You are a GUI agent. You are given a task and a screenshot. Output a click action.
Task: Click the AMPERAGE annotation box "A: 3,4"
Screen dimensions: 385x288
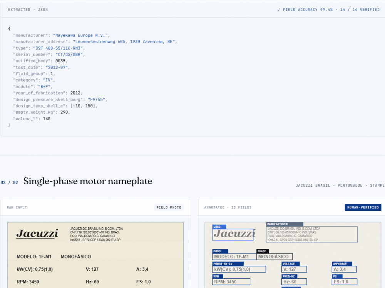click(344, 269)
